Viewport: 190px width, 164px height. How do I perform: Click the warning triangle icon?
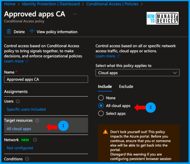(105, 132)
